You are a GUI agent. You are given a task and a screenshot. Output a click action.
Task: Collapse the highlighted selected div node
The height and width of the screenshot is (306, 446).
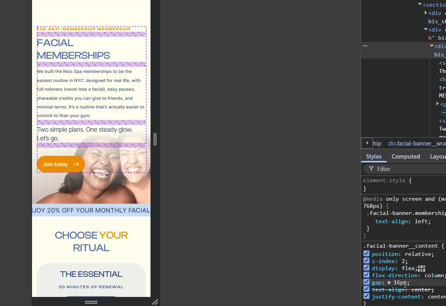431,46
